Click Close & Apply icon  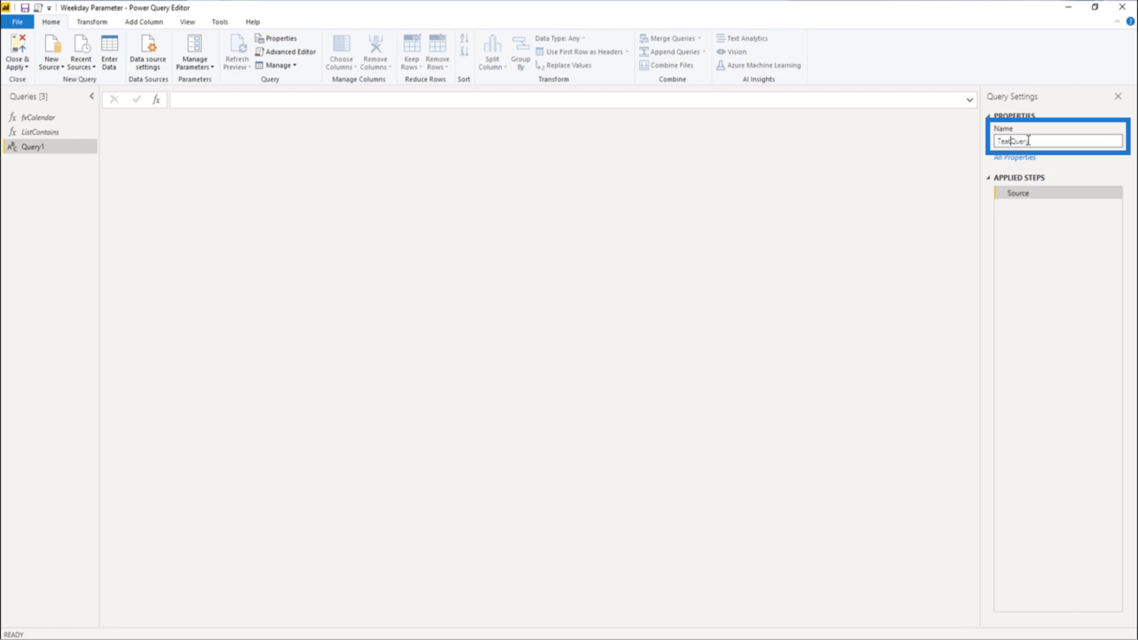(x=18, y=44)
